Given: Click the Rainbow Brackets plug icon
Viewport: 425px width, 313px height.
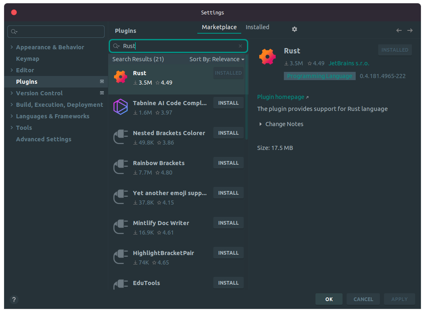Looking at the screenshot, I should click(121, 167).
